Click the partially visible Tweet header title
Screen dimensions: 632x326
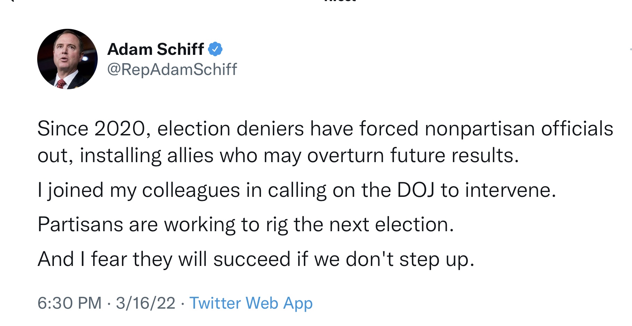point(340,1)
